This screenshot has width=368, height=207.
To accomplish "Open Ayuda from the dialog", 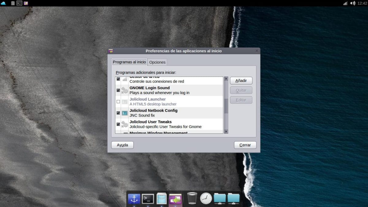I will click(x=122, y=145).
